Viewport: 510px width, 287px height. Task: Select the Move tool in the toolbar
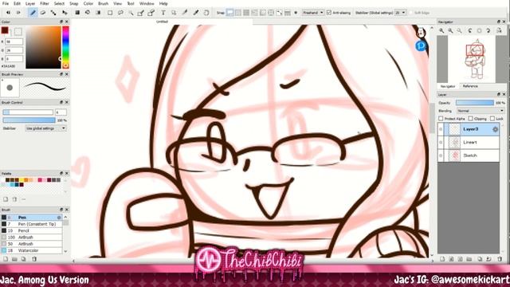click(x=65, y=13)
